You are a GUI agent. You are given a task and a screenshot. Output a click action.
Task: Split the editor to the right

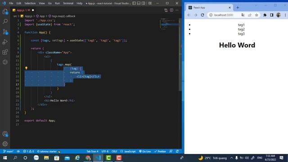171,10
